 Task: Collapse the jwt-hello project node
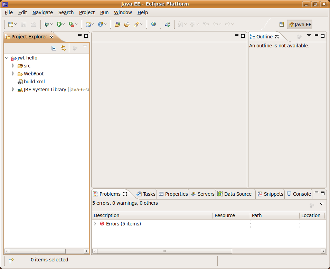point(7,57)
